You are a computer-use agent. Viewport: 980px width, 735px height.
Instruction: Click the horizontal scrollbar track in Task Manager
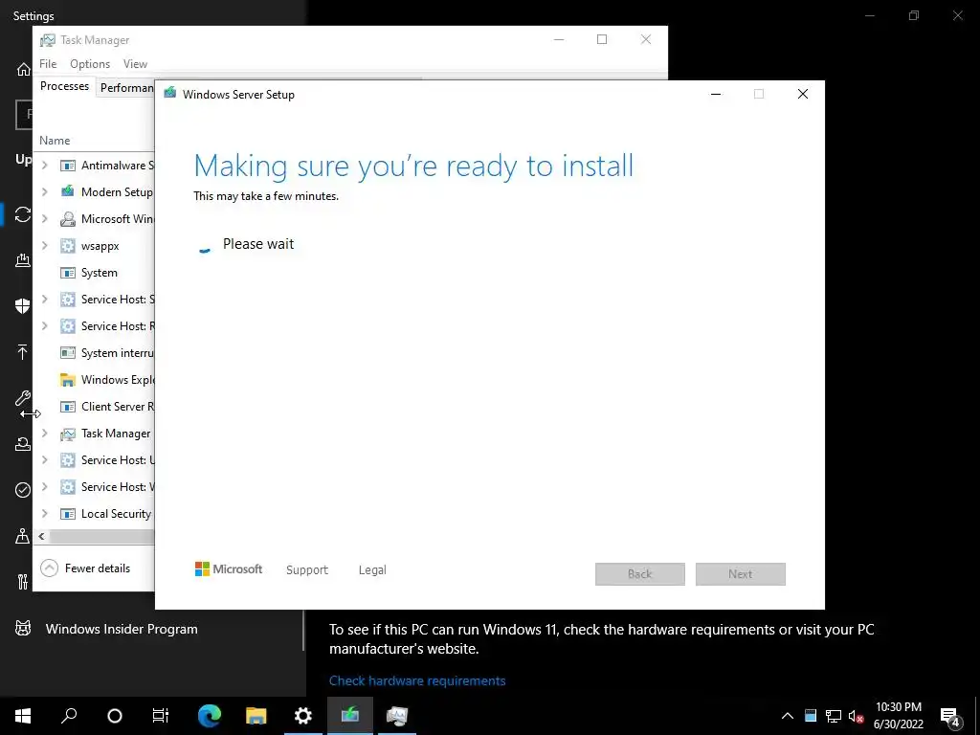[x=101, y=536]
